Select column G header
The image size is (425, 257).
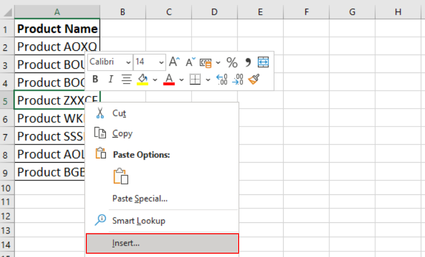tap(352, 12)
